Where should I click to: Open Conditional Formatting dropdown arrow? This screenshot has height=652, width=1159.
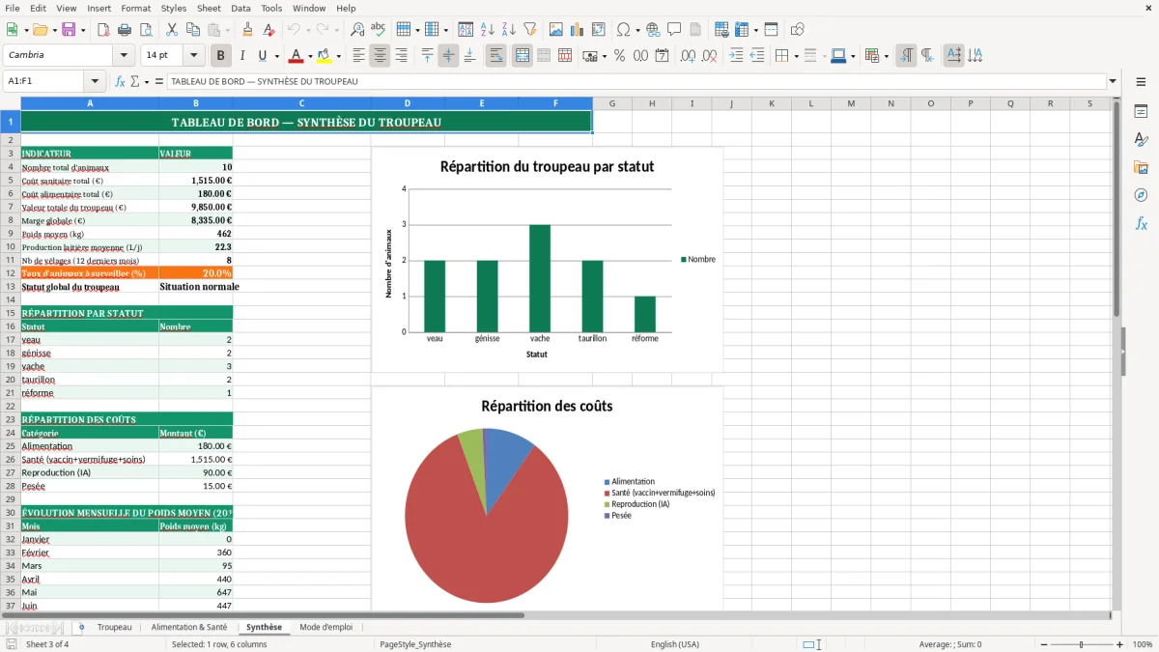(x=886, y=56)
